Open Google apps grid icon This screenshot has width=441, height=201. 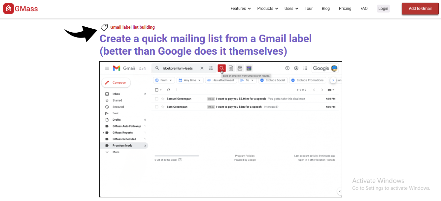tap(305, 68)
